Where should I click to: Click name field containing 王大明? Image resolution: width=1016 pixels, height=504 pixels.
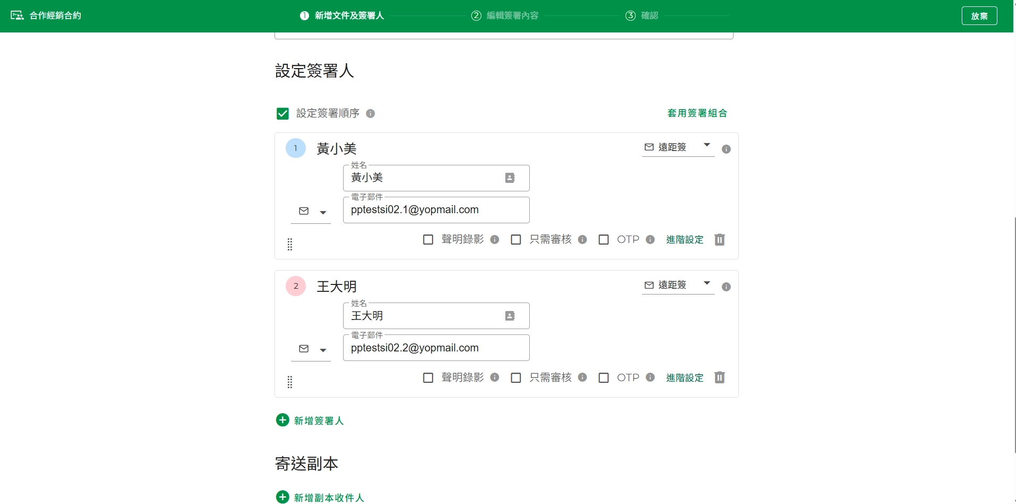436,316
